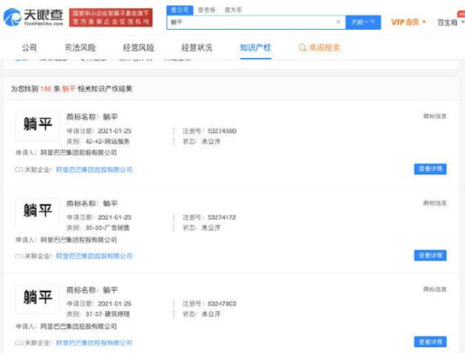Select the 查老板 search tab

(x=206, y=10)
